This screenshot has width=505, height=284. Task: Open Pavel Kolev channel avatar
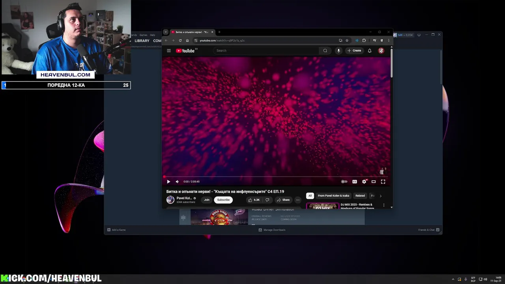click(170, 200)
